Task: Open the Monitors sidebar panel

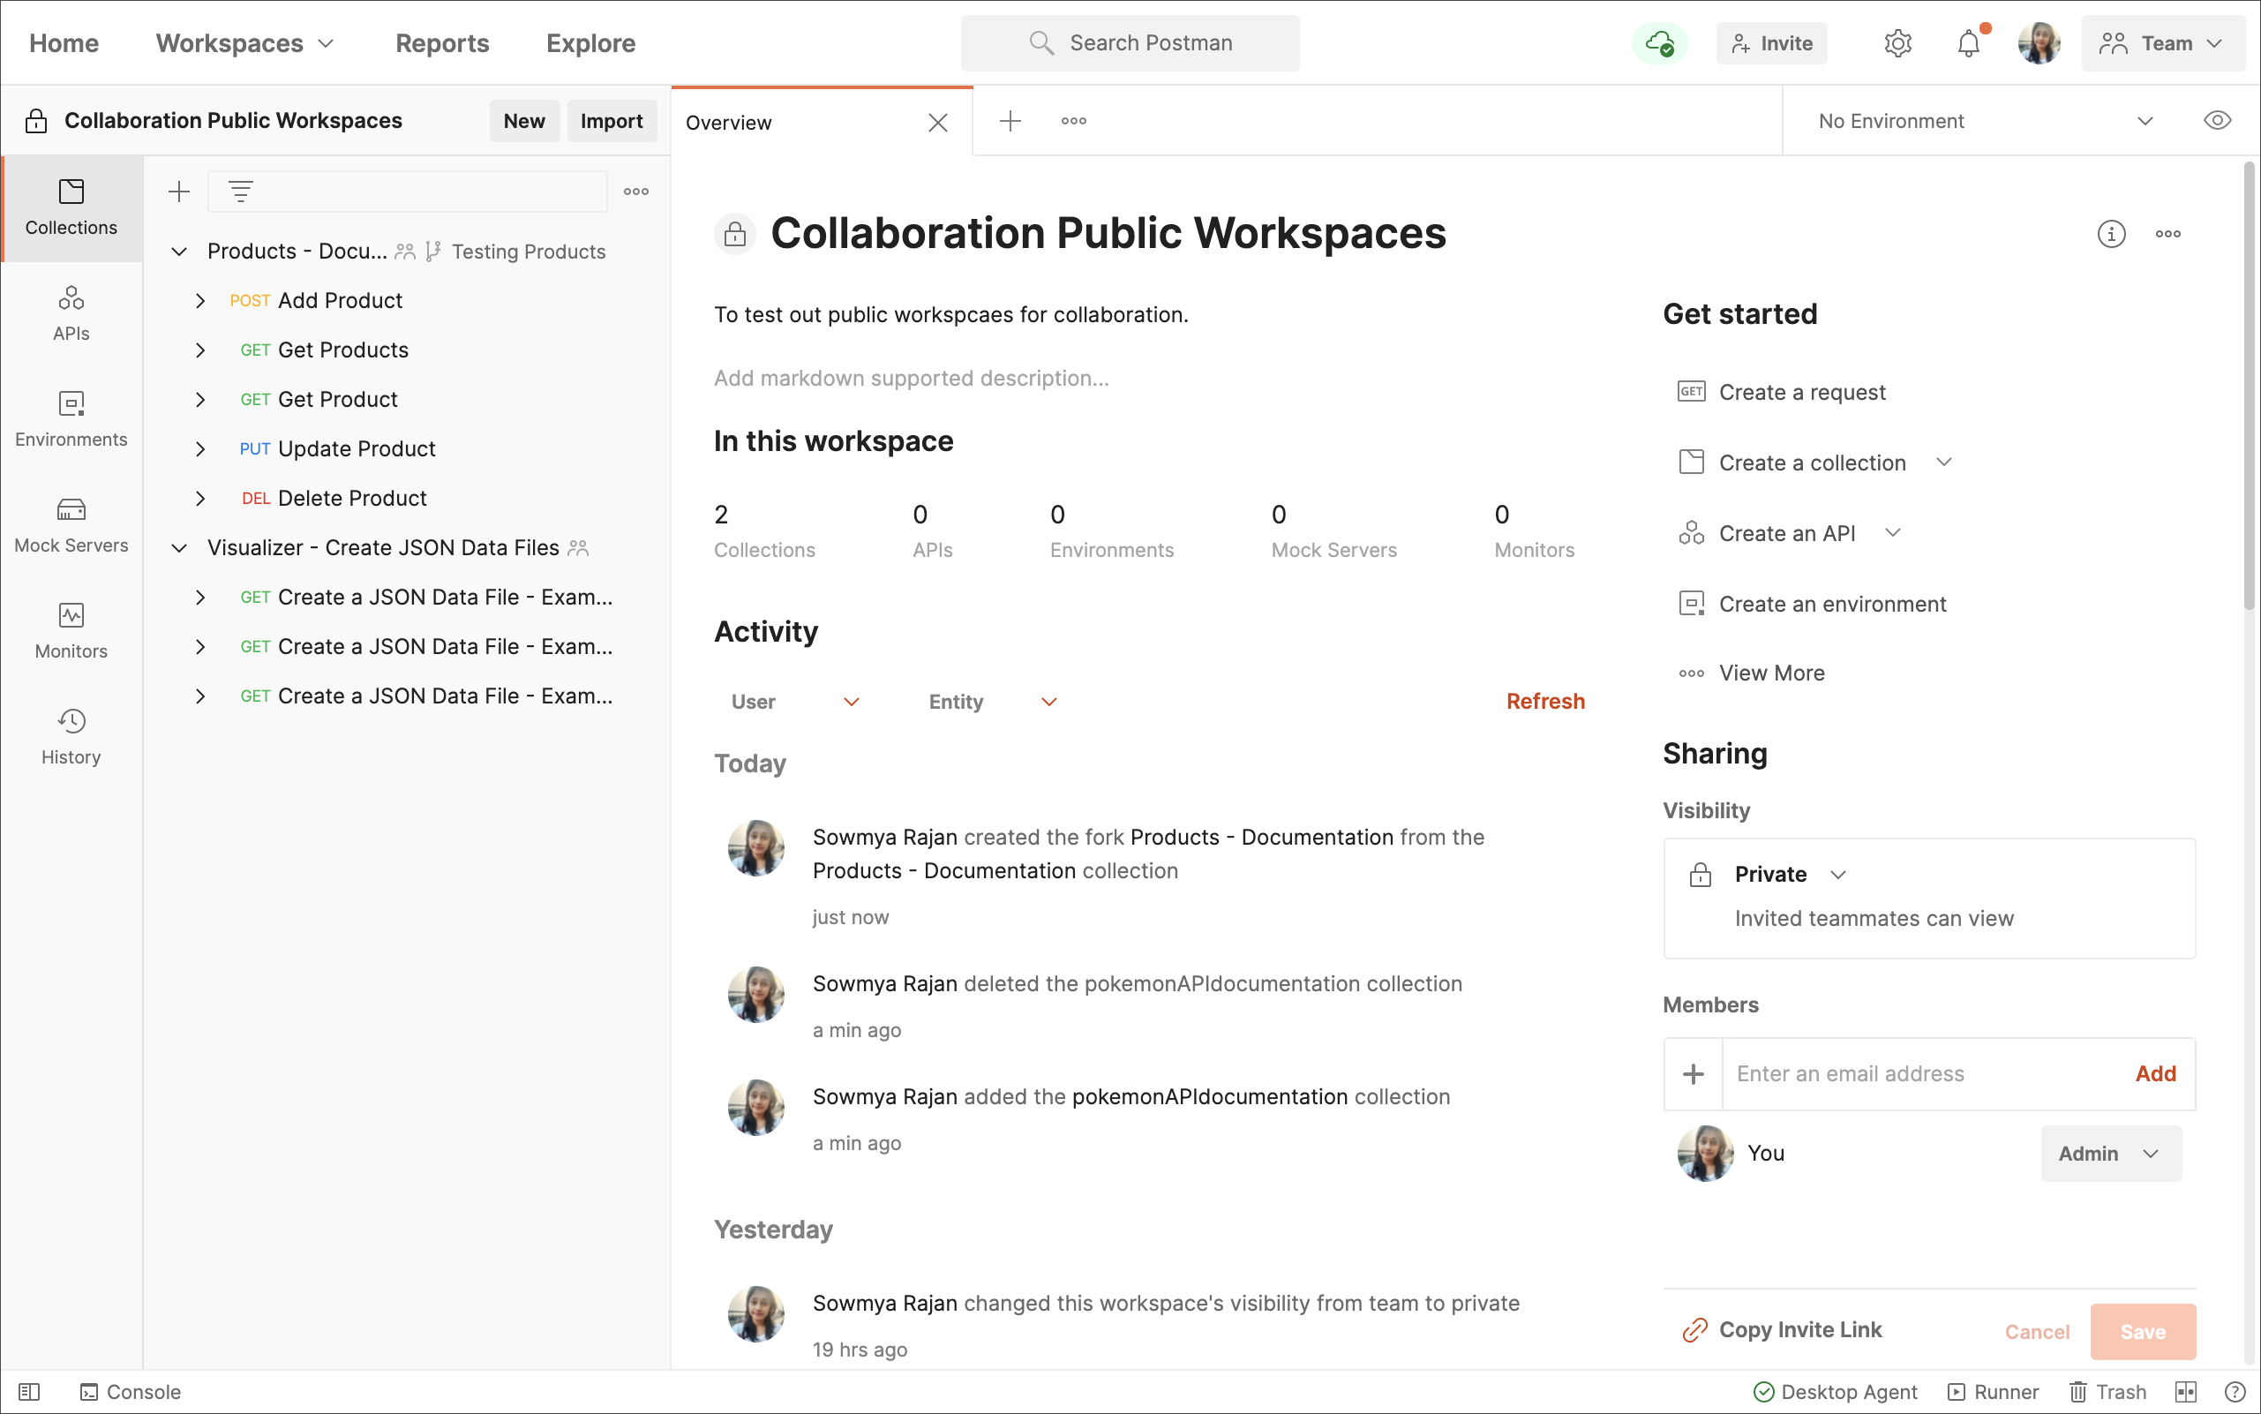Action: 71,631
